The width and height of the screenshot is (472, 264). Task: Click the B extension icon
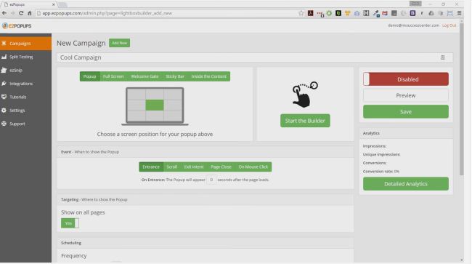coord(412,13)
